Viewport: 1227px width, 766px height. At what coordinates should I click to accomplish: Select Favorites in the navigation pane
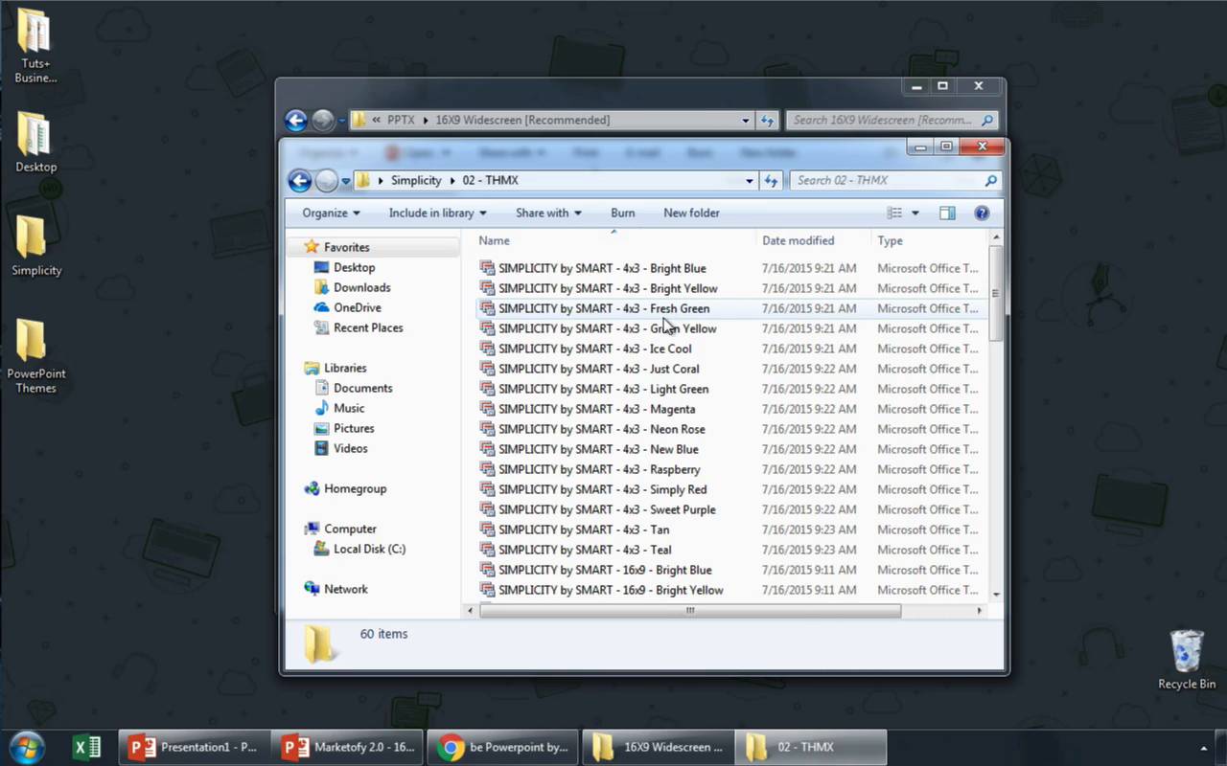[346, 247]
